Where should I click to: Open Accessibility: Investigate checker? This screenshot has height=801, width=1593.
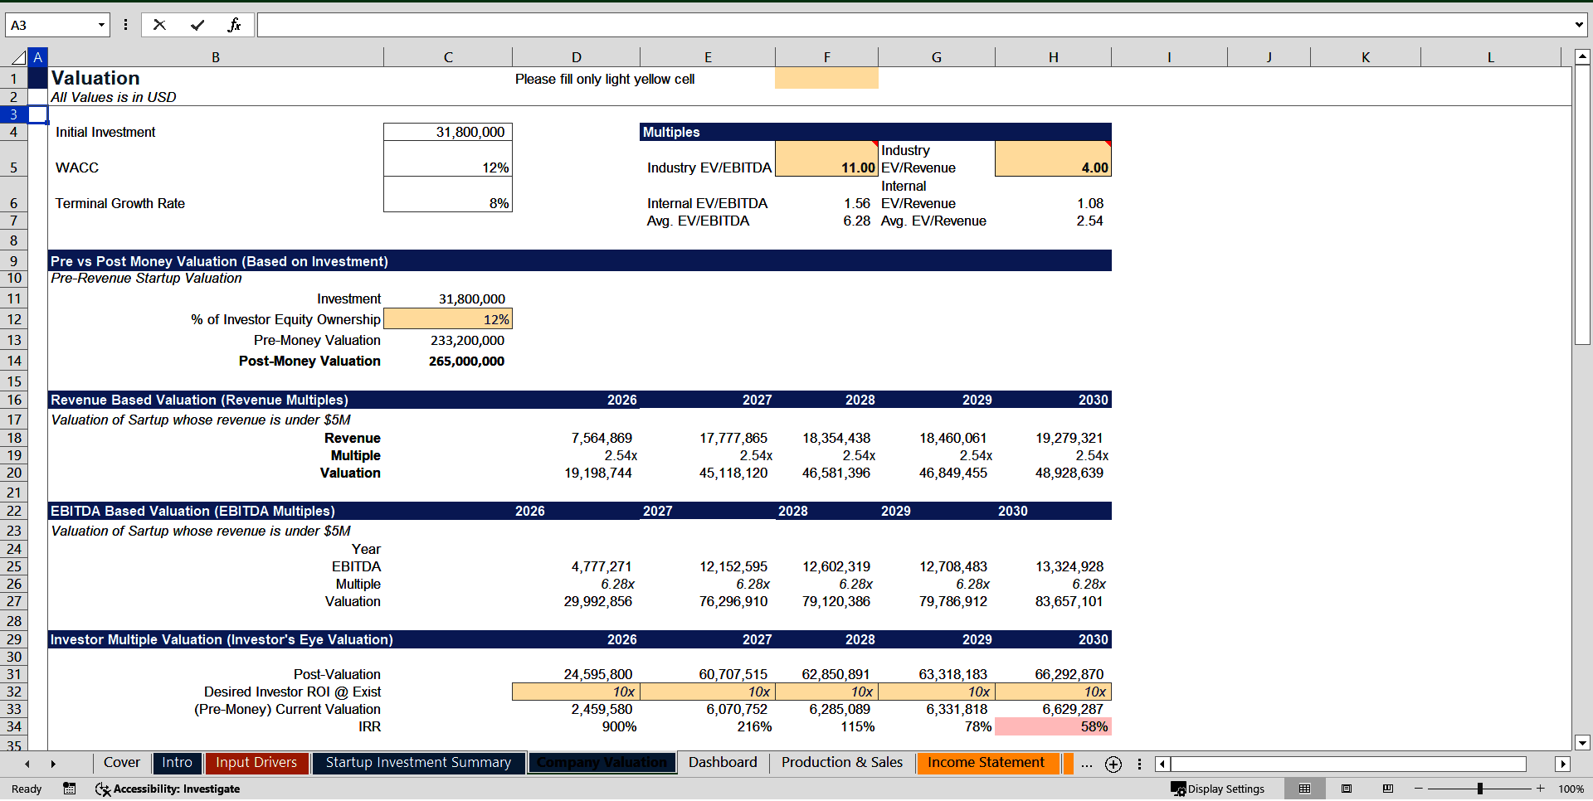click(x=168, y=789)
